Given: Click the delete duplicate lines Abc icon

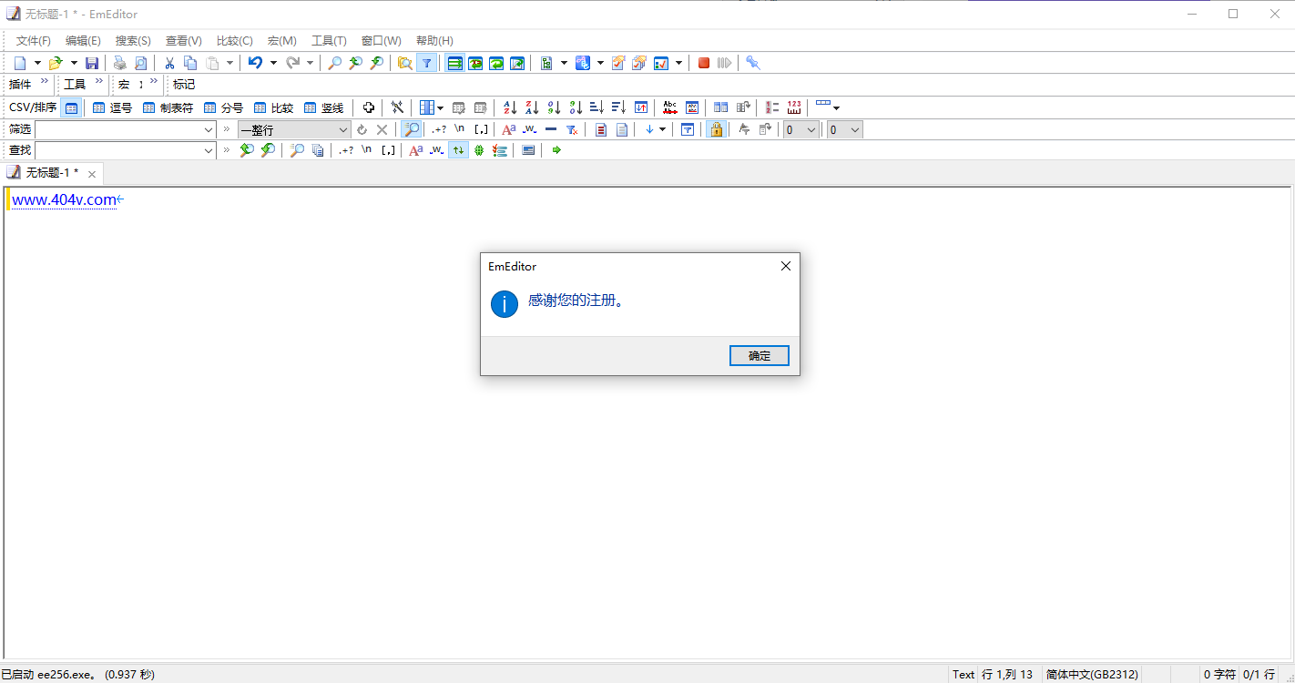Looking at the screenshot, I should click(670, 107).
